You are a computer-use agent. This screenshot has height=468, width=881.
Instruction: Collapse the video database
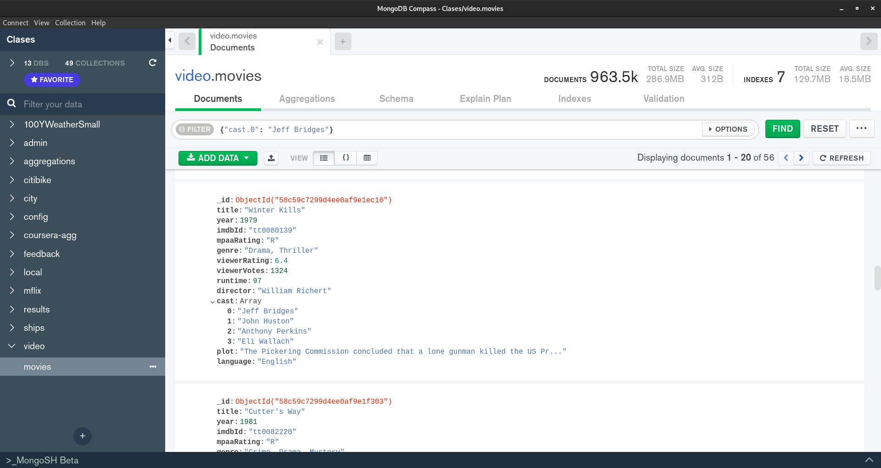[x=12, y=346]
